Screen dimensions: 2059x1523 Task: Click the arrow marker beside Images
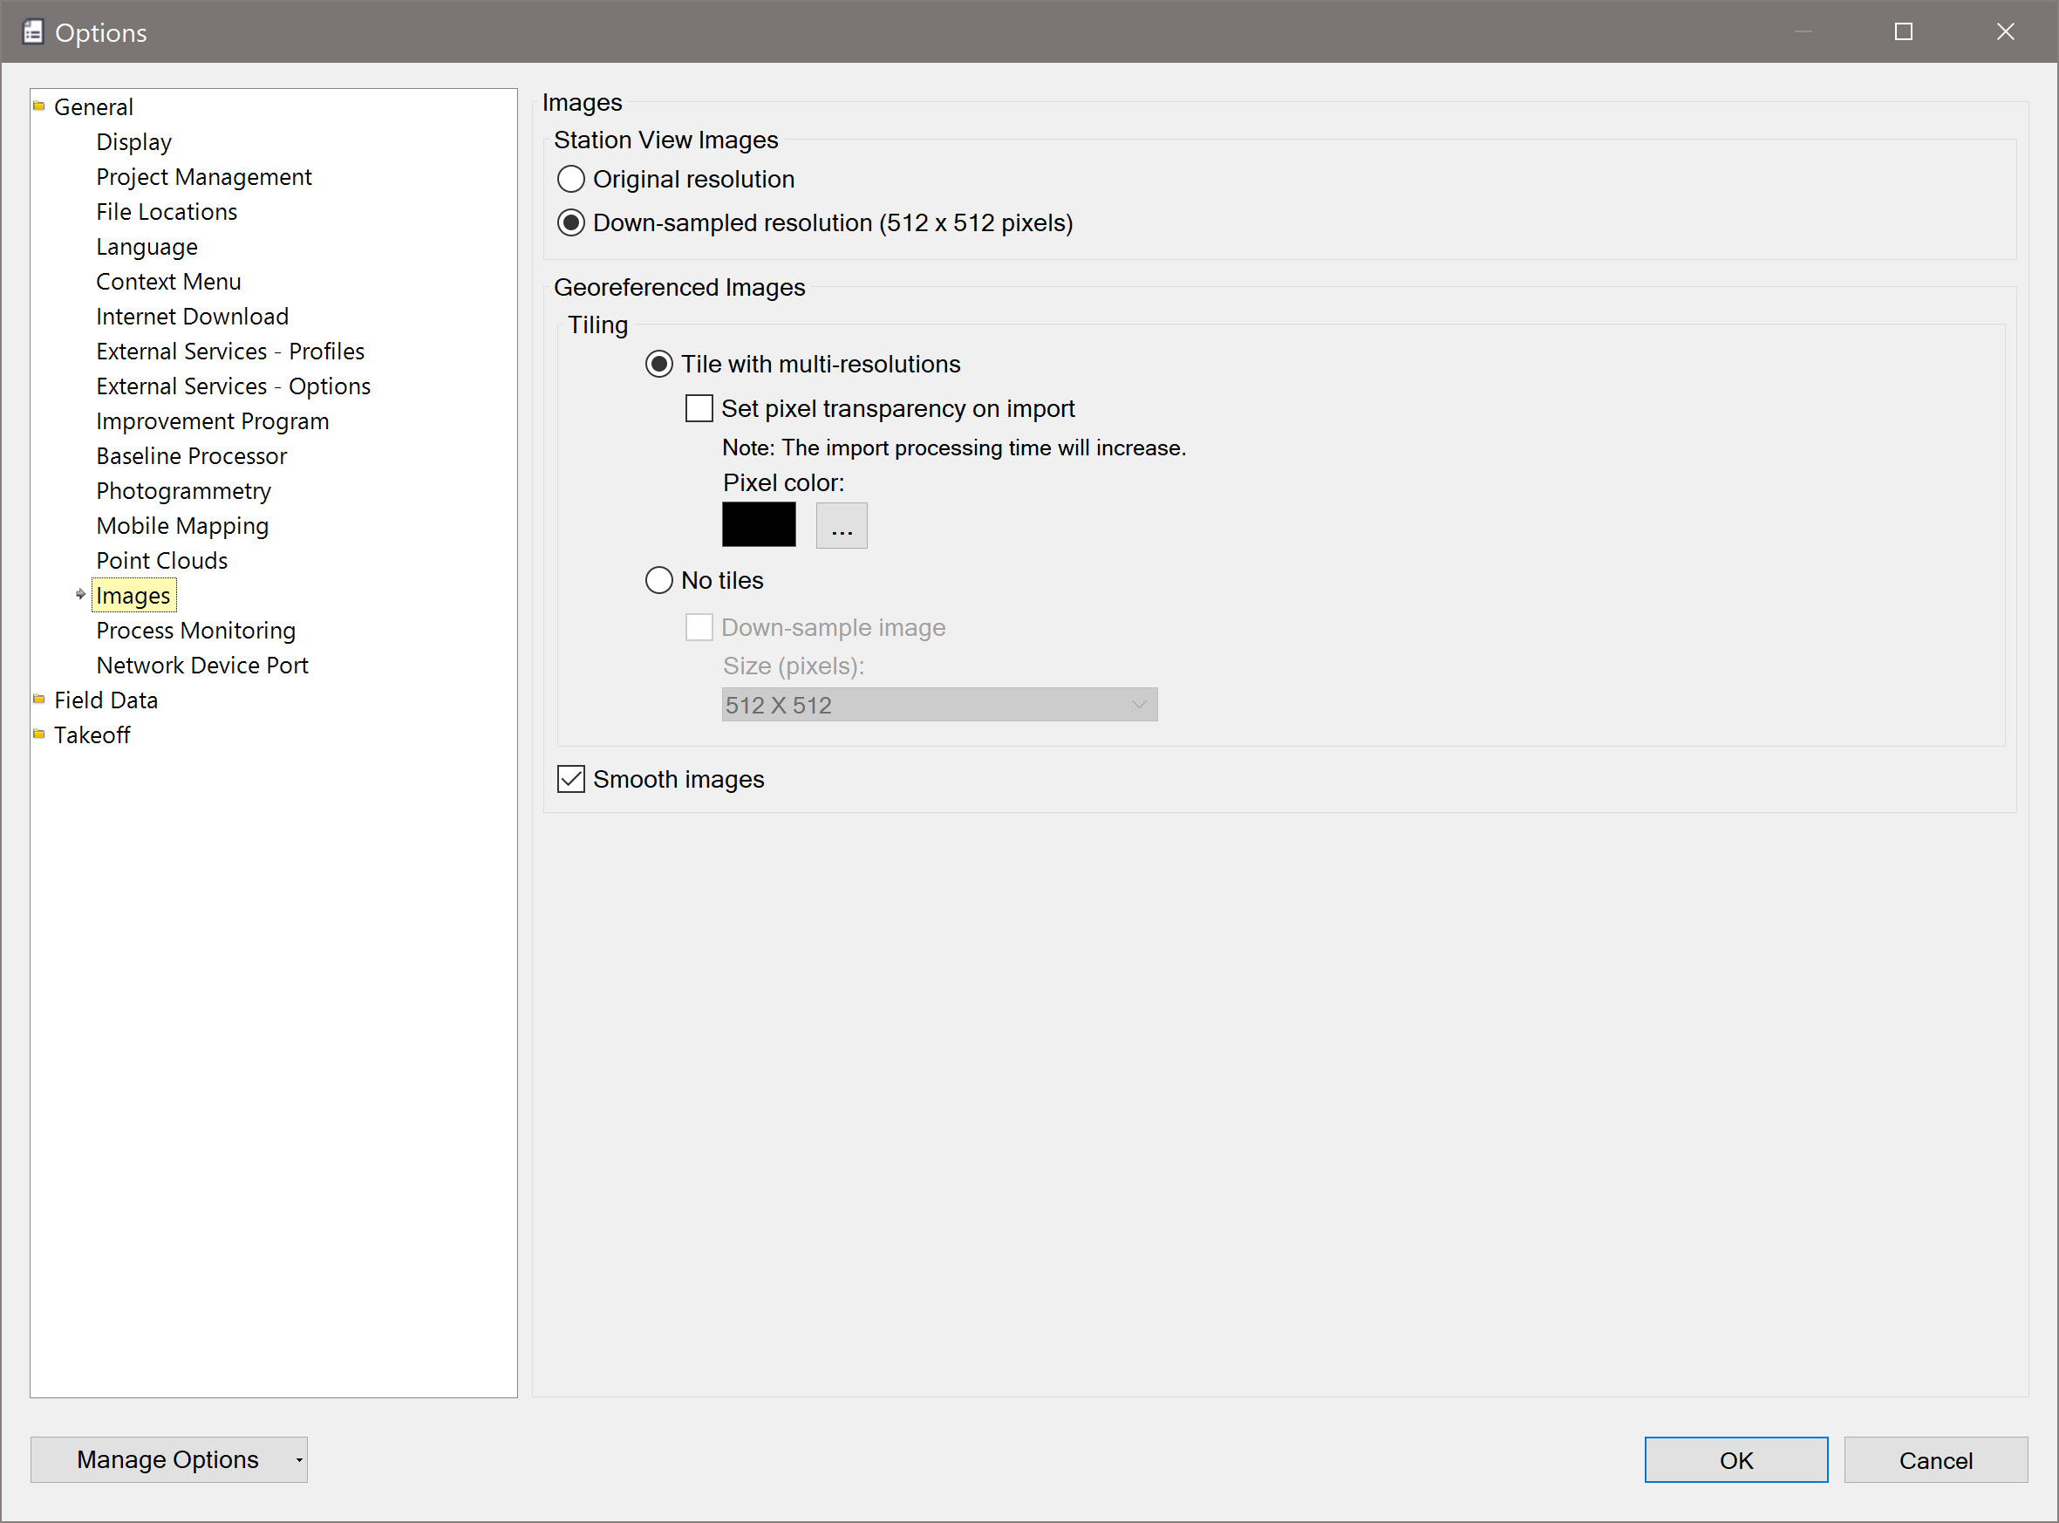pos(80,595)
